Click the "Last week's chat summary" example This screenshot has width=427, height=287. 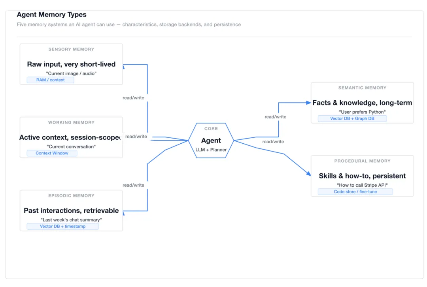pos(71,220)
